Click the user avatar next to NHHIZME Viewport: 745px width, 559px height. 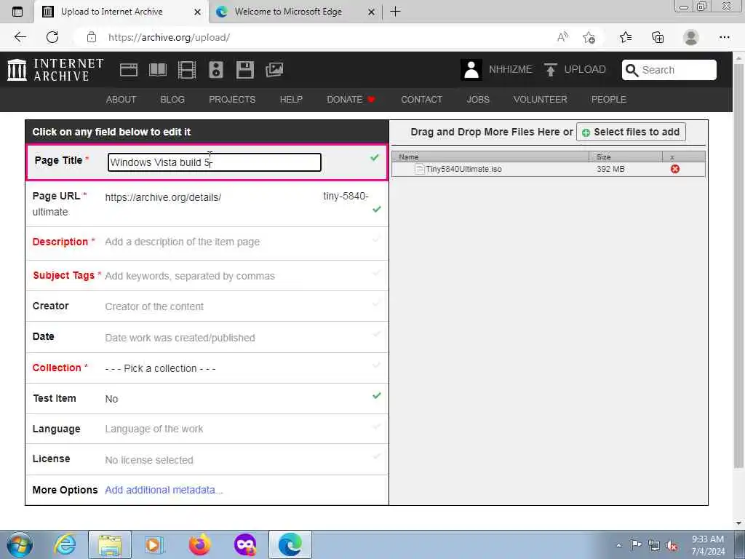[x=471, y=70]
